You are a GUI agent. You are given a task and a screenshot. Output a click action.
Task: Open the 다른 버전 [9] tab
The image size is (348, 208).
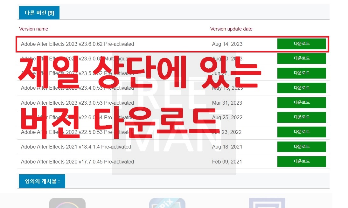tap(39, 12)
